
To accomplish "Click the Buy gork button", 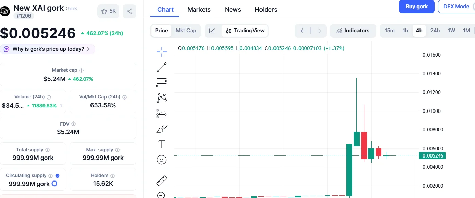I will coord(416,7).
